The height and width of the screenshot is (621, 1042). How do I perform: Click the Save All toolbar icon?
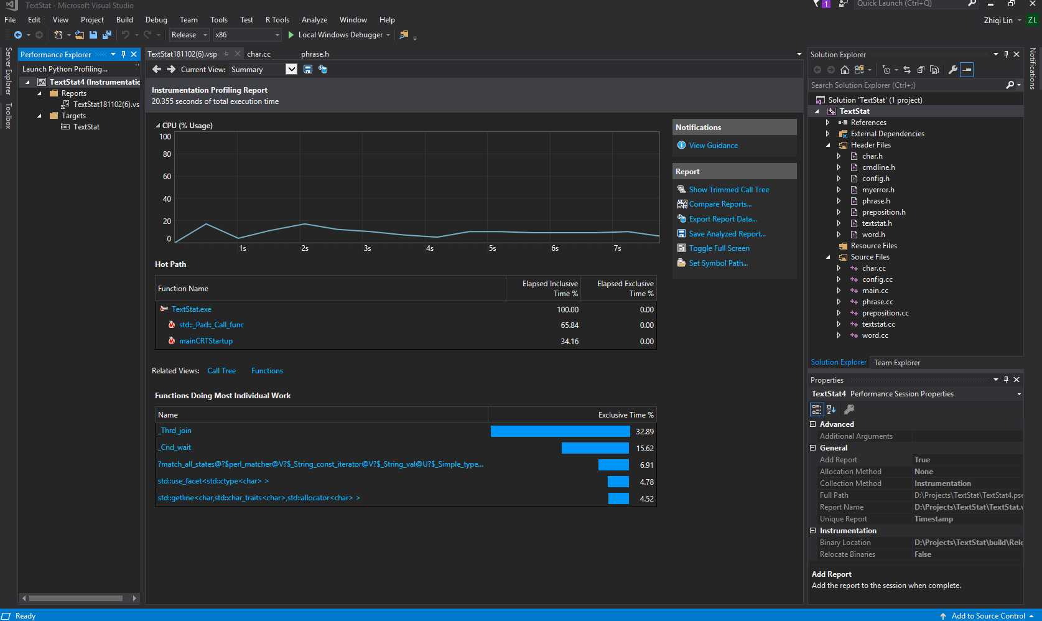point(107,35)
